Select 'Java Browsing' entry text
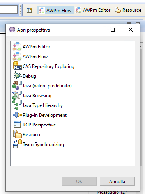This screenshot has height=194, width=145. (37, 96)
